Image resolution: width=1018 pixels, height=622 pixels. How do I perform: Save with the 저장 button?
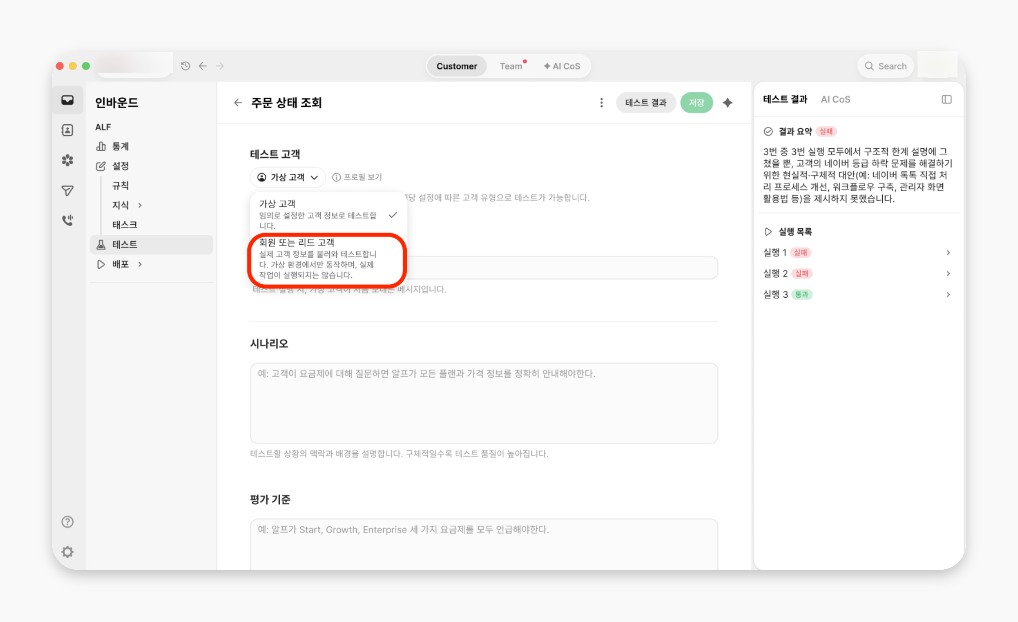pos(697,103)
